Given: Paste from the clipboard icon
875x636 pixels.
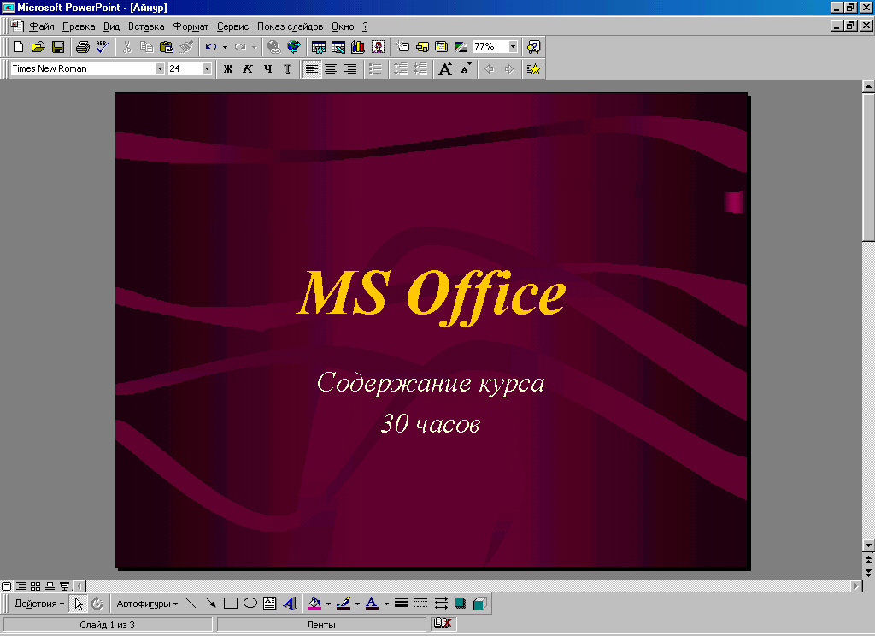Looking at the screenshot, I should [167, 47].
